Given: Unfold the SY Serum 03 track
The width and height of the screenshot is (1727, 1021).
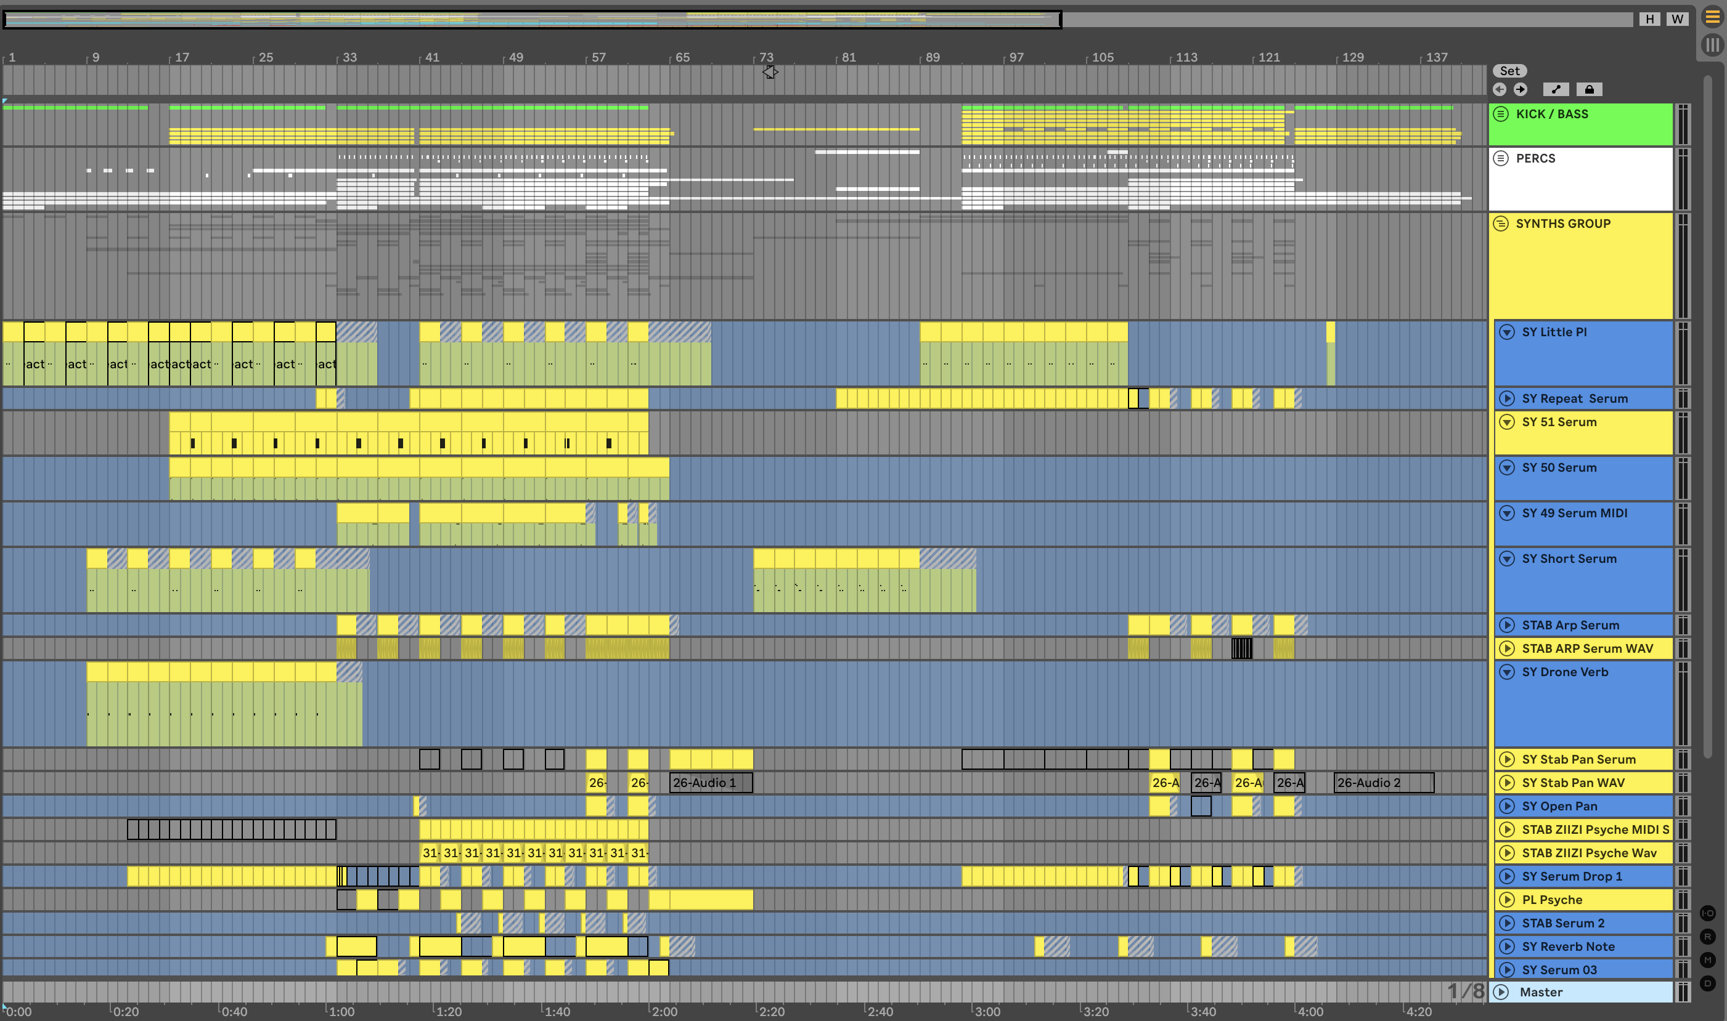Looking at the screenshot, I should click(x=1508, y=970).
